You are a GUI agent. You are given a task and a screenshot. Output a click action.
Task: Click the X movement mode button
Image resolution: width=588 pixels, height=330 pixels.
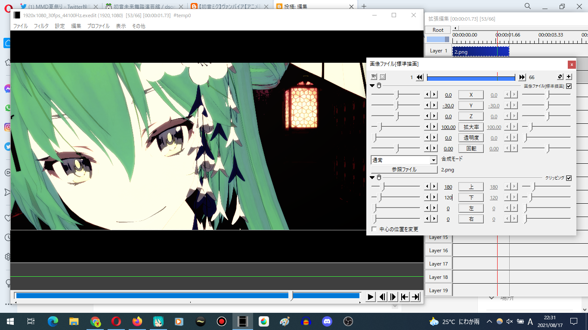pos(471,95)
